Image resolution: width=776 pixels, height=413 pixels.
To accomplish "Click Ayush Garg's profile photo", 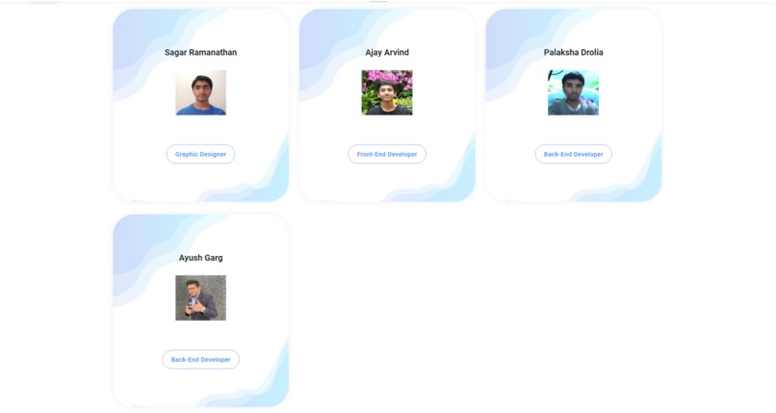I will 201,297.
